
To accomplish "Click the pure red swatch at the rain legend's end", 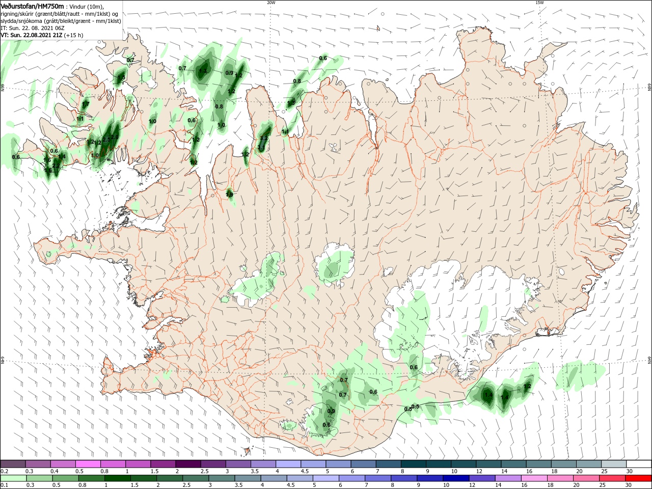I will (x=639, y=478).
